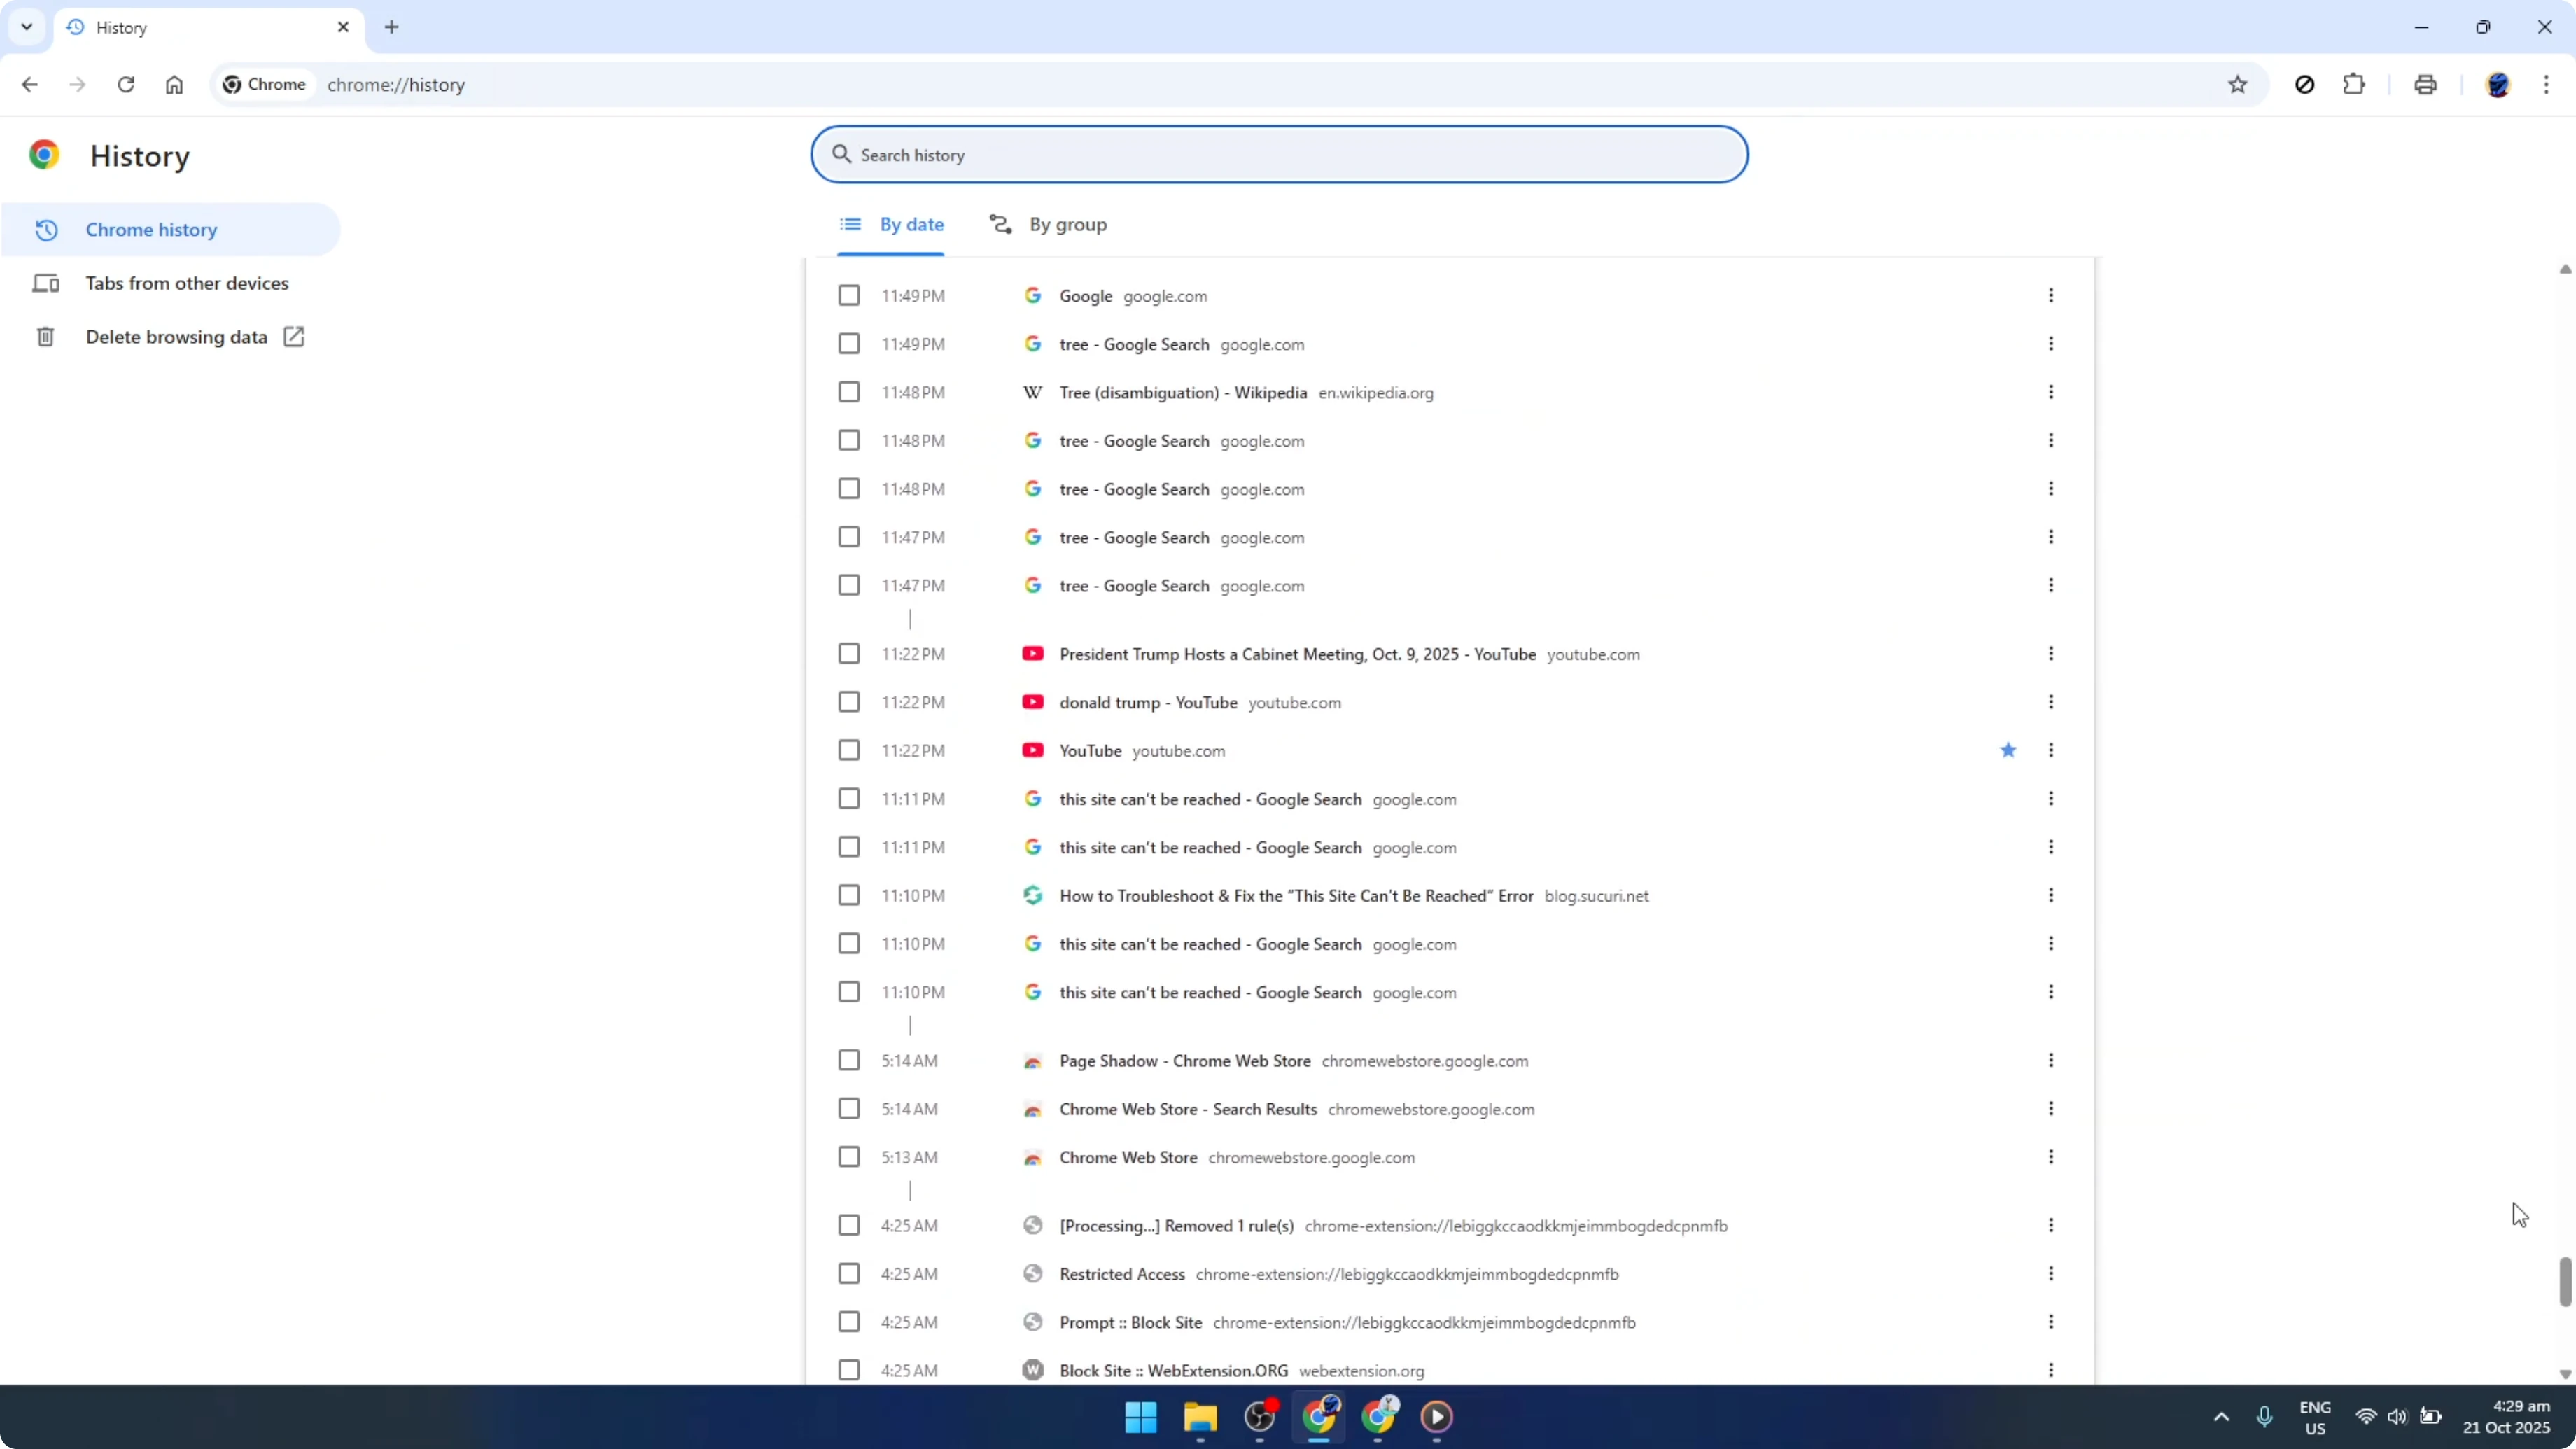Open actions menu for Sucuri blog entry
The height and width of the screenshot is (1449, 2576).
tap(2051, 895)
